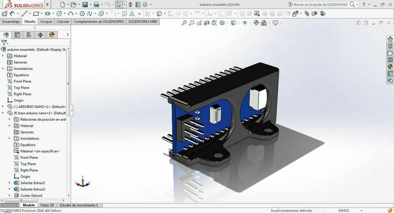The image size is (394, 213).
Task: Open the MMGS unit system dropdown
Action: 361,210
